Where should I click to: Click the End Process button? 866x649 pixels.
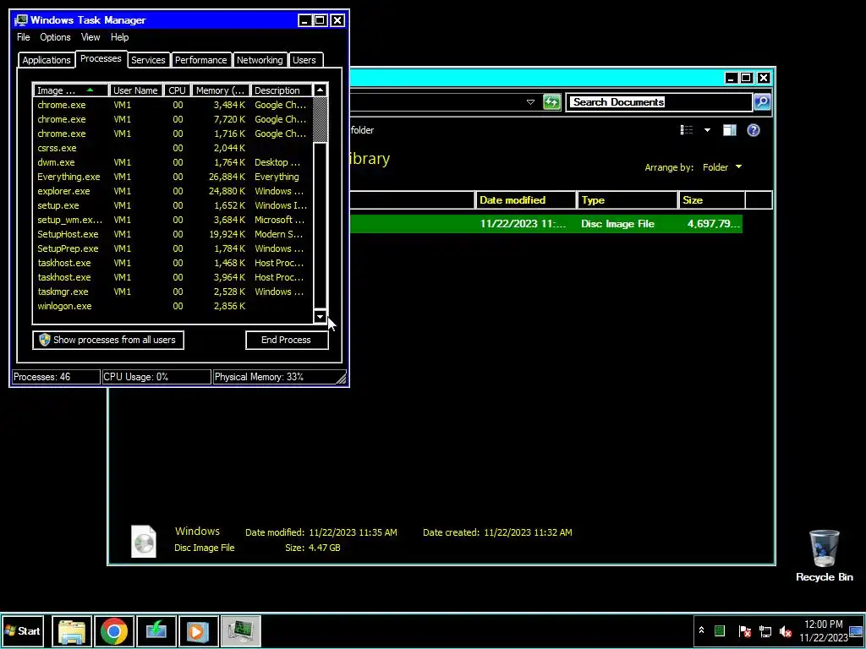[x=287, y=340]
